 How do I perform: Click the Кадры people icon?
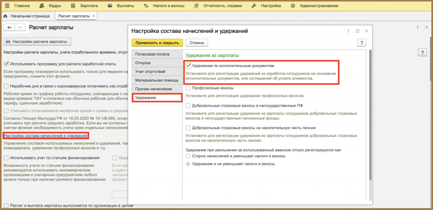coord(42,5)
